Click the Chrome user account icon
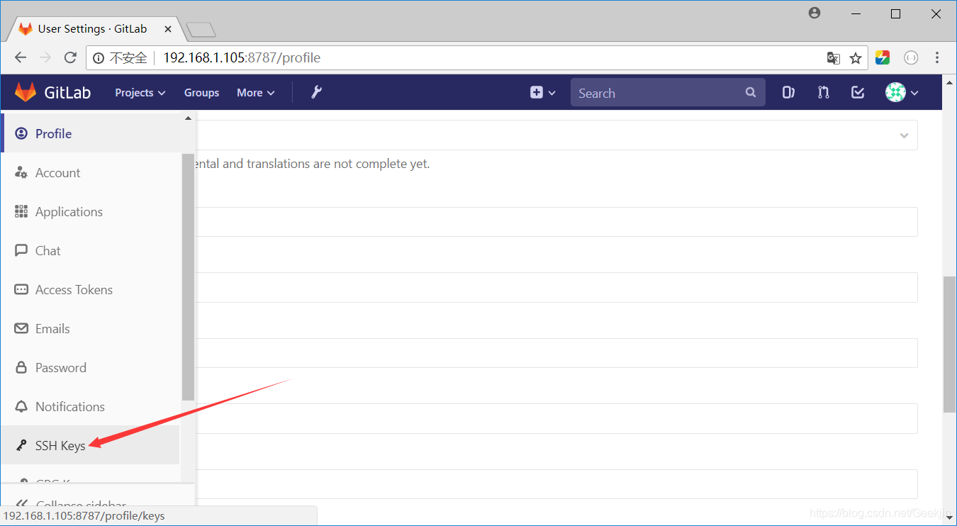The image size is (957, 526). (x=815, y=13)
